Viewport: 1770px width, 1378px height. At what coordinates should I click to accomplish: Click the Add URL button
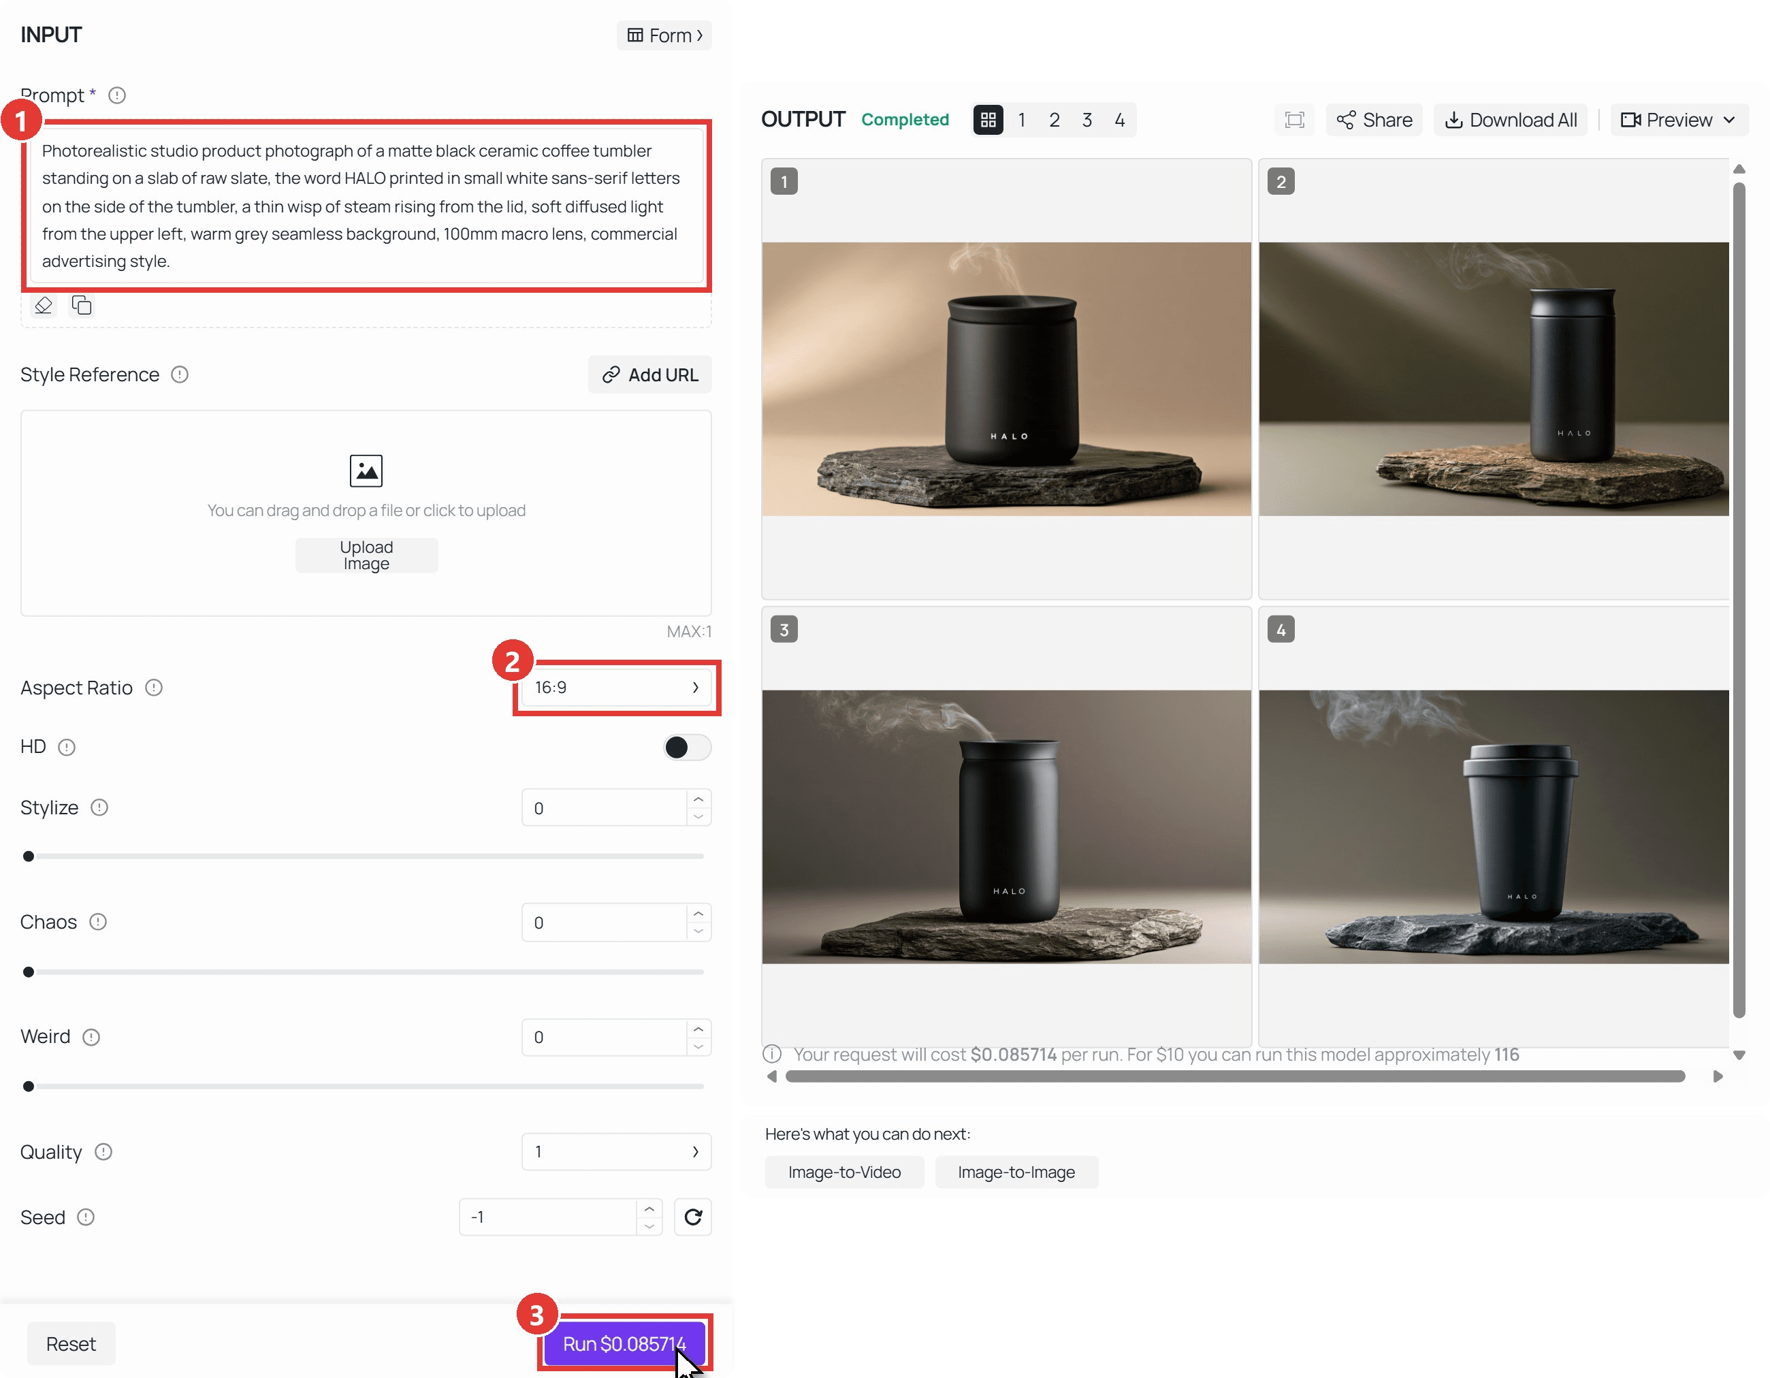[650, 375]
